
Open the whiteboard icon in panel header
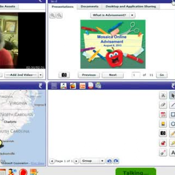(54, 86)
